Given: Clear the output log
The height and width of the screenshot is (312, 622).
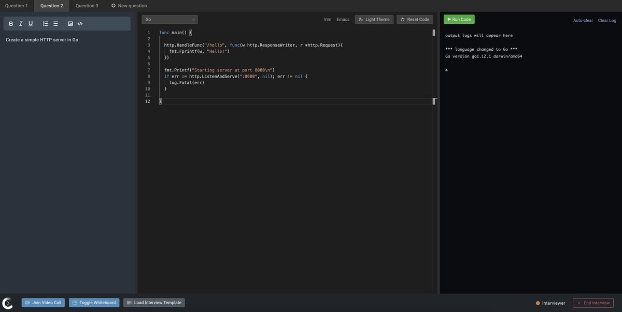Looking at the screenshot, I should (x=607, y=21).
